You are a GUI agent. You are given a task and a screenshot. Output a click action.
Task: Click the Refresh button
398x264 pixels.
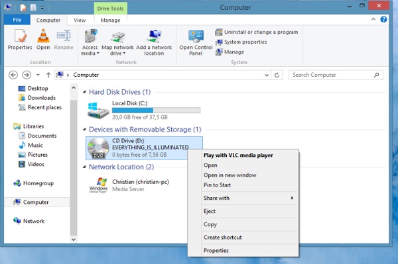[x=277, y=75]
